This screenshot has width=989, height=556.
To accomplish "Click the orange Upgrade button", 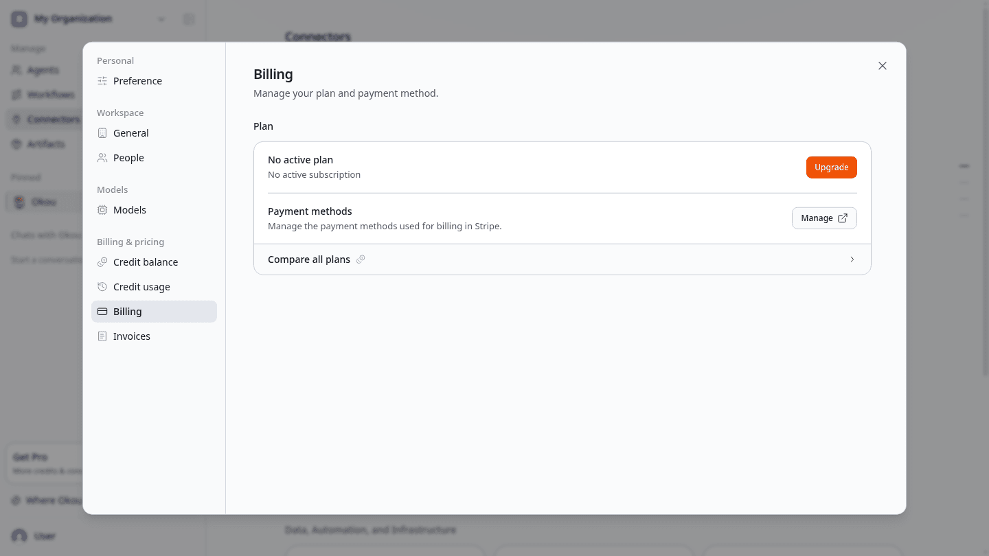I will pyautogui.click(x=831, y=167).
